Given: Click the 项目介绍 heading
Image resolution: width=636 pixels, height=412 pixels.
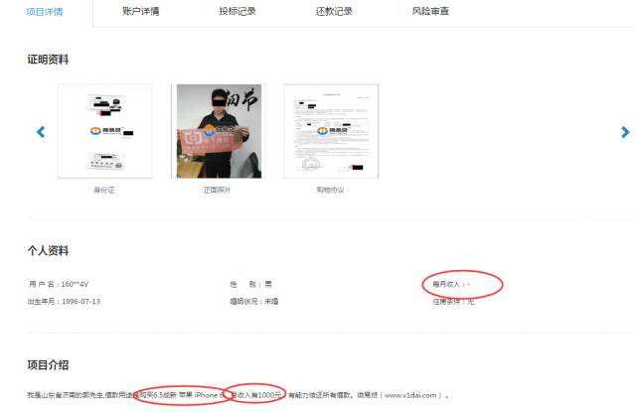Looking at the screenshot, I should 48,365.
